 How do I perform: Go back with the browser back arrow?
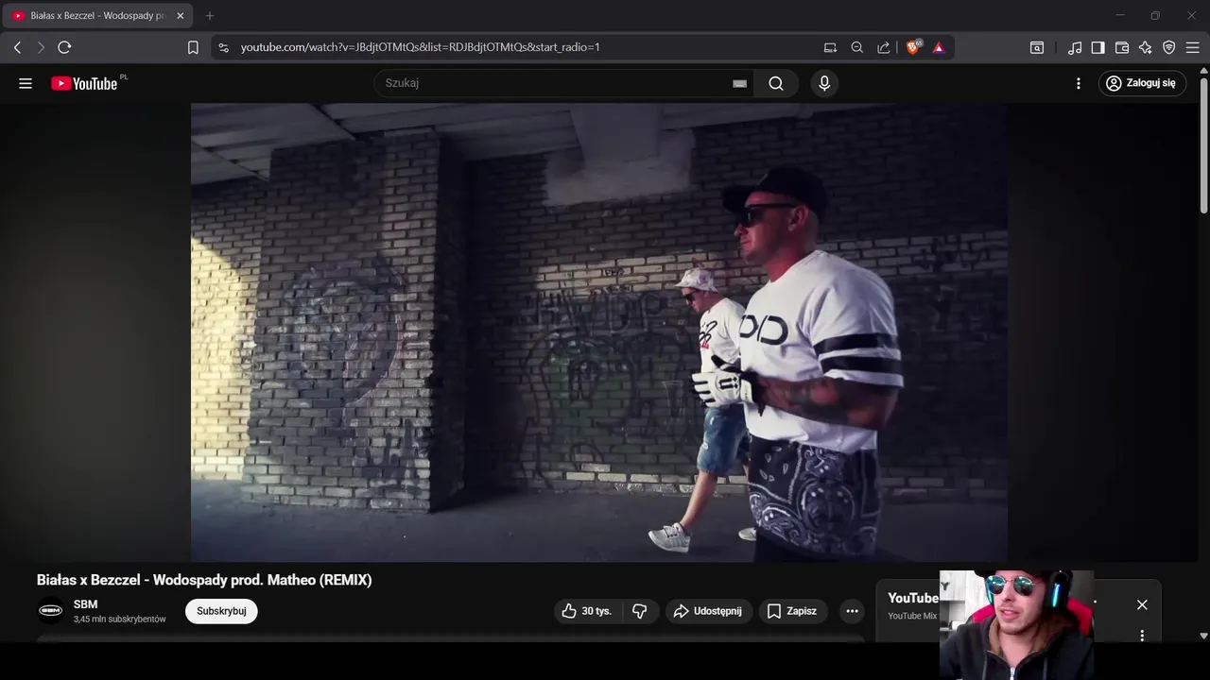17,47
